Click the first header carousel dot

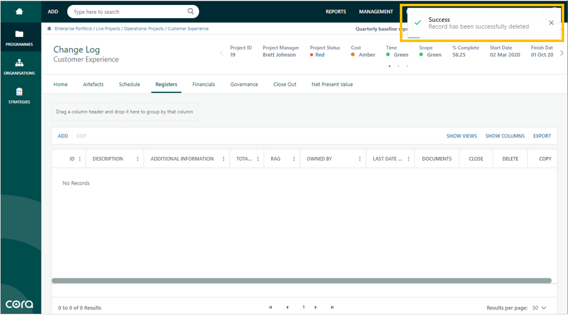[389, 66]
